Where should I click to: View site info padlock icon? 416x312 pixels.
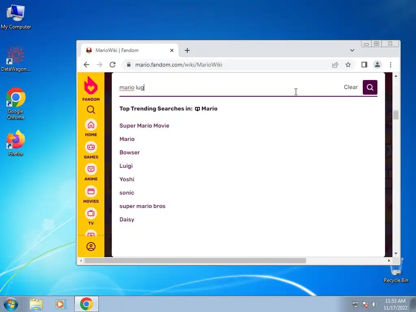coord(129,65)
